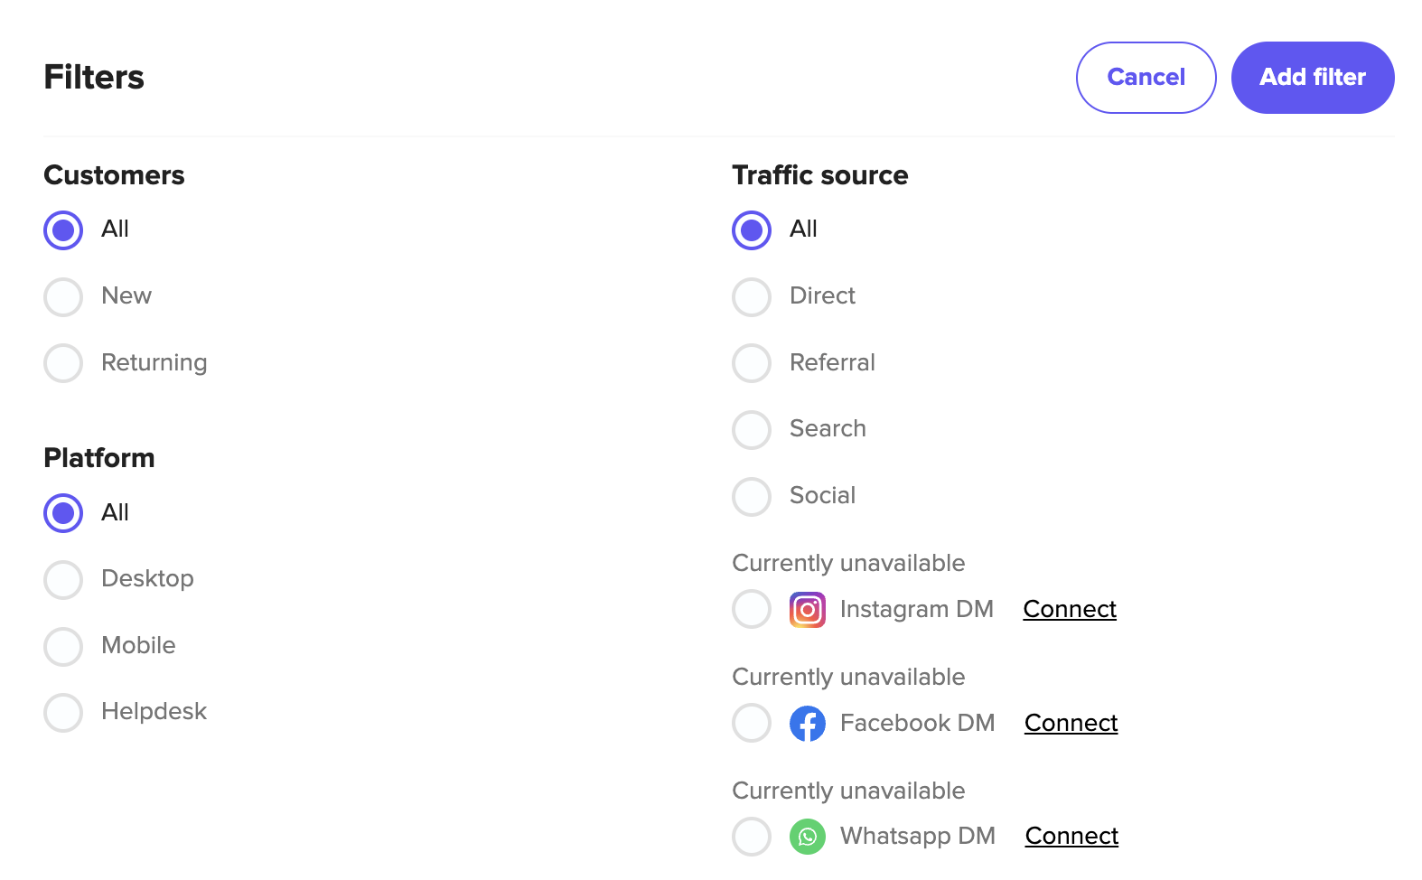Choose Mobile platform option

[x=63, y=646]
